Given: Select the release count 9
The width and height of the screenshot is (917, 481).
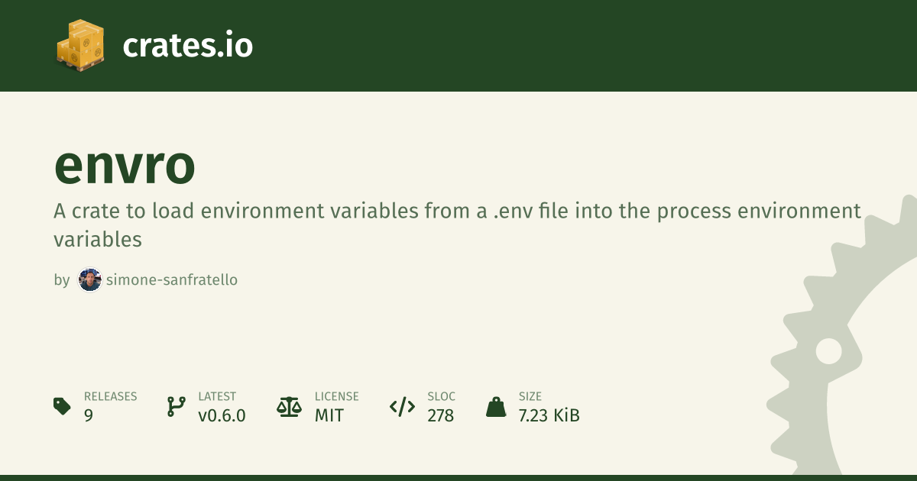Looking at the screenshot, I should (89, 415).
